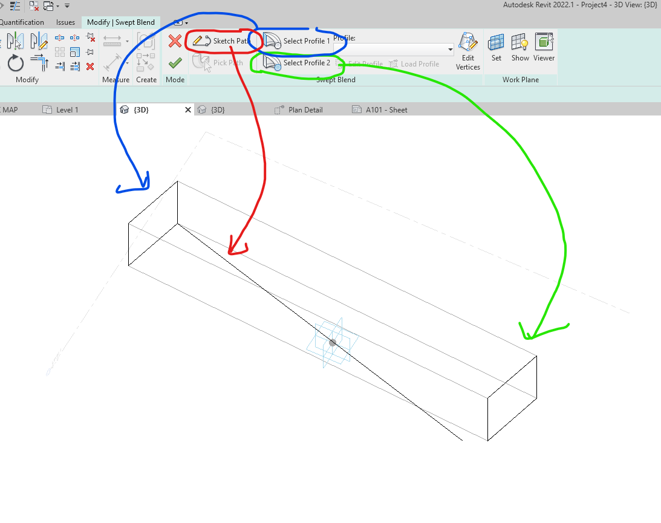Click the Delete tool in the Modify panel
Image resolution: width=661 pixels, height=523 pixels.
(91, 67)
